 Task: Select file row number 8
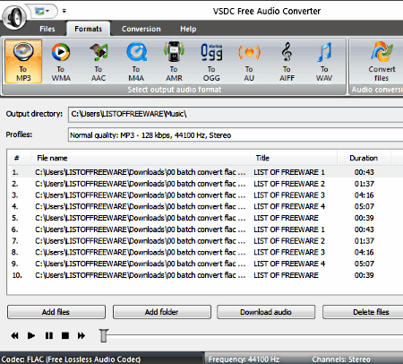(x=207, y=252)
